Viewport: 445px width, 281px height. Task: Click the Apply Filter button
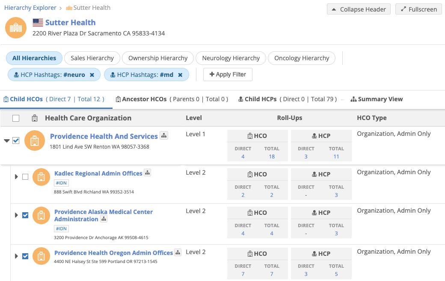pos(228,74)
